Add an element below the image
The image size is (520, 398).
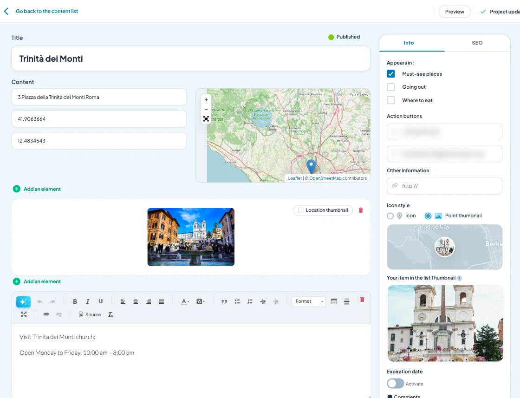coord(37,281)
